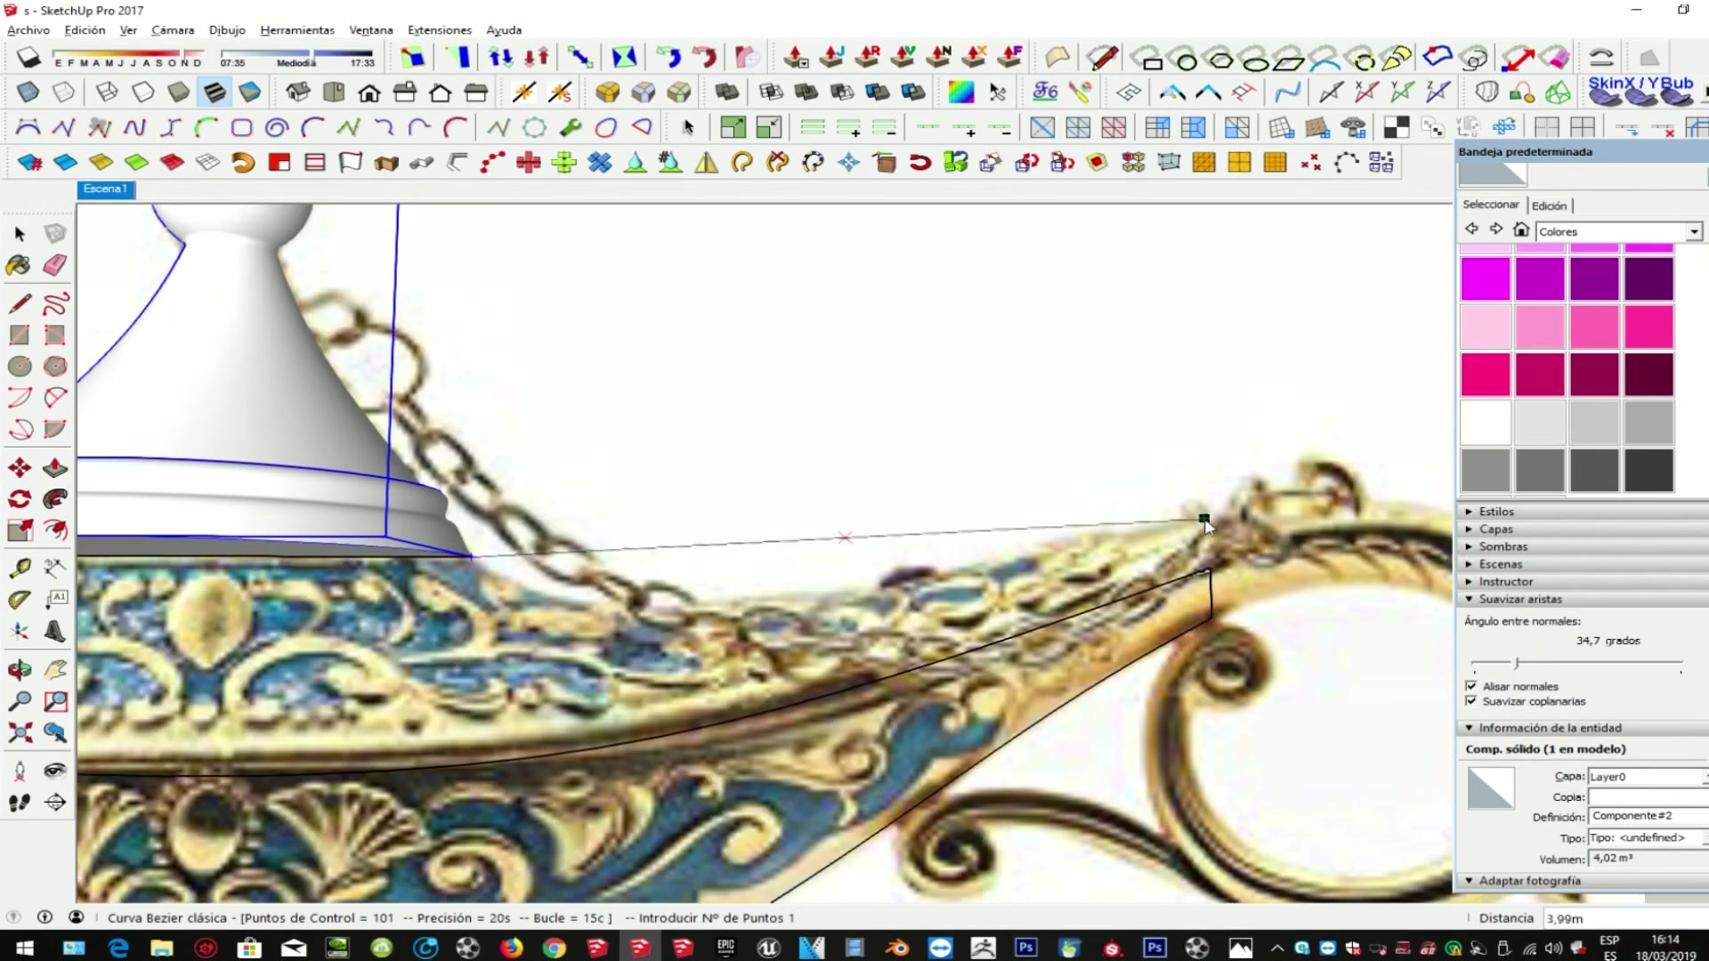Select the Paint Bucket tool
The height and width of the screenshot is (961, 1709).
pyautogui.click(x=19, y=264)
